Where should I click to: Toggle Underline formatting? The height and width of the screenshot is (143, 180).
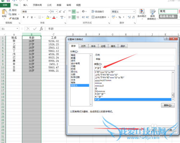point(32,17)
